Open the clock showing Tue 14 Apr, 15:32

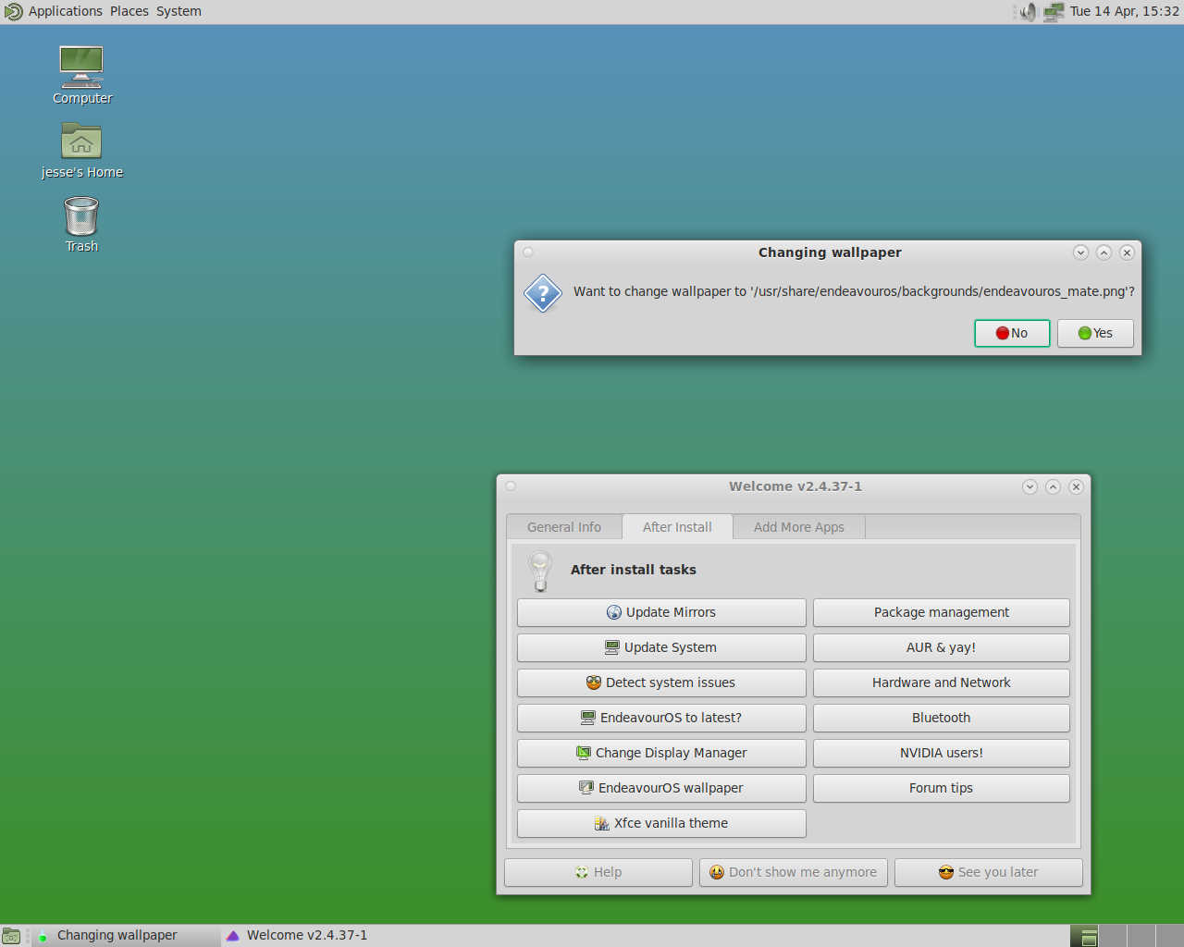pos(1125,11)
